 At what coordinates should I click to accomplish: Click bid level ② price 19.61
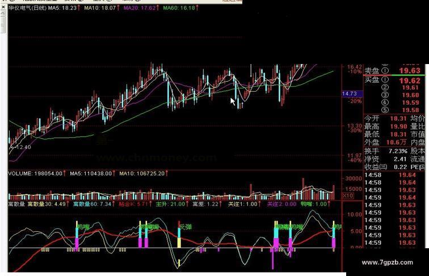(410, 88)
